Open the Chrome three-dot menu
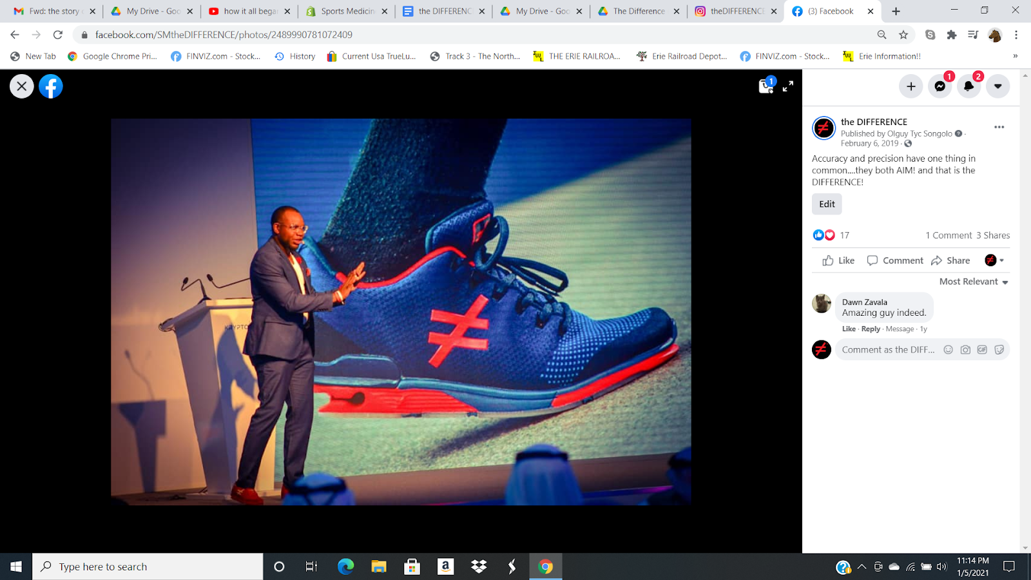 [x=1016, y=35]
